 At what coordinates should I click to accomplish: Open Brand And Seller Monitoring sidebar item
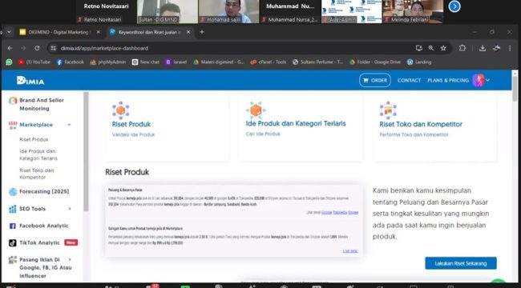click(x=42, y=104)
